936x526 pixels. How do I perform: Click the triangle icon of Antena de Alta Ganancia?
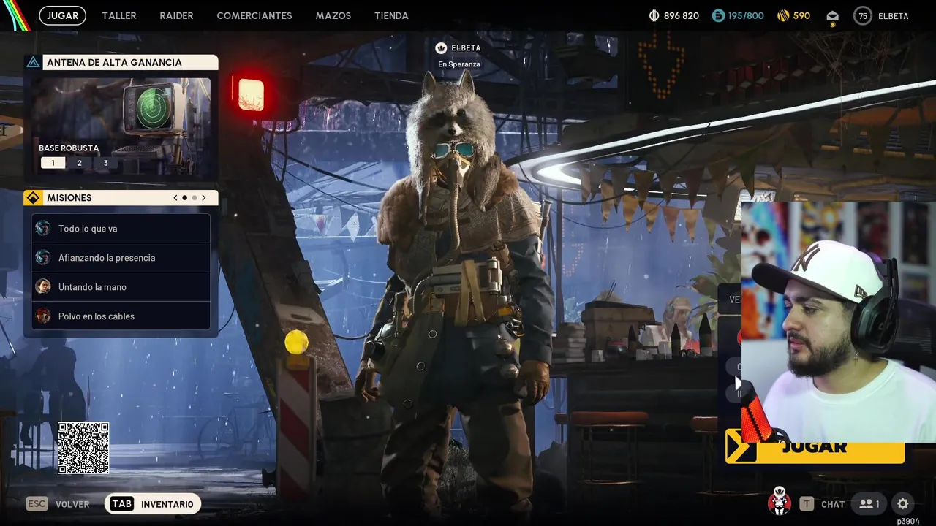[33, 62]
